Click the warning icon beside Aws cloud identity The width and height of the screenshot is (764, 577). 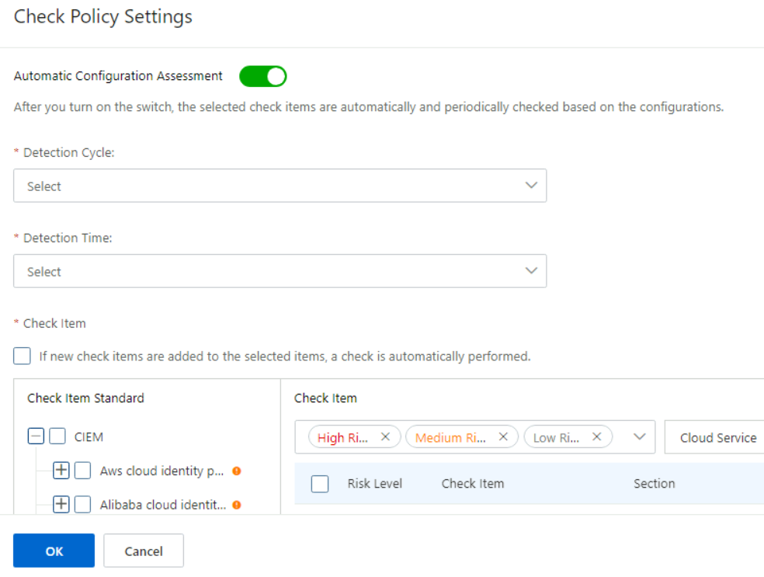coord(238,471)
